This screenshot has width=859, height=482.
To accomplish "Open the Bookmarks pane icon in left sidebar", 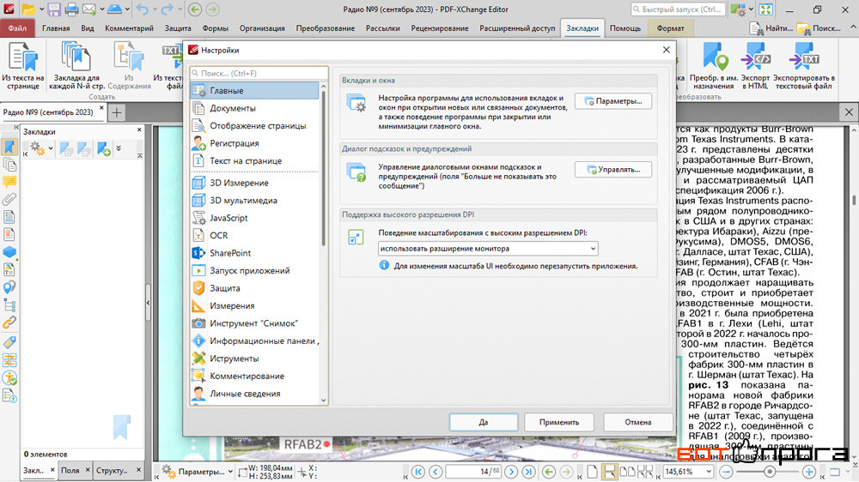I will click(9, 147).
